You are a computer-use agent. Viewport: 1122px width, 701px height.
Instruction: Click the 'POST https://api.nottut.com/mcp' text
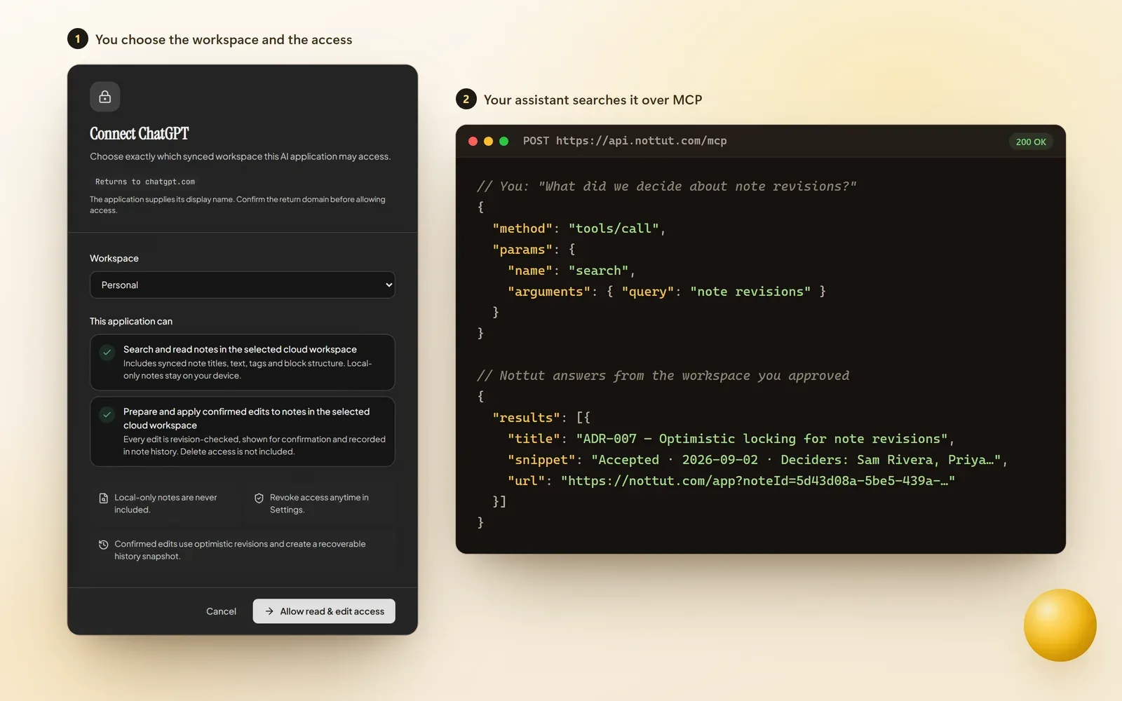(x=625, y=141)
